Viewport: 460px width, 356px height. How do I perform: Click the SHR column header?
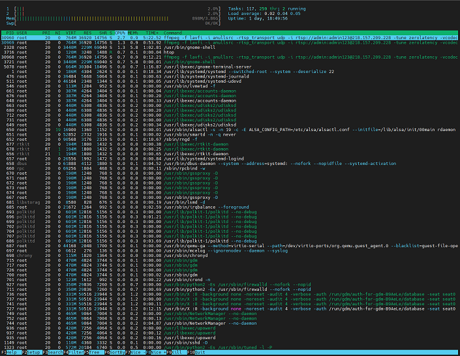pos(103,33)
